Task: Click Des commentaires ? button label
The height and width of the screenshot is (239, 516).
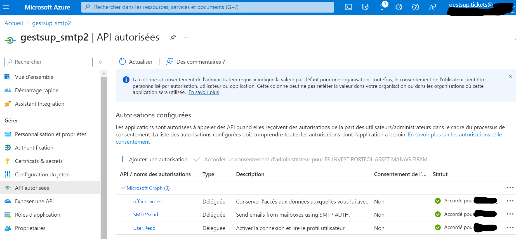Action: [201, 62]
